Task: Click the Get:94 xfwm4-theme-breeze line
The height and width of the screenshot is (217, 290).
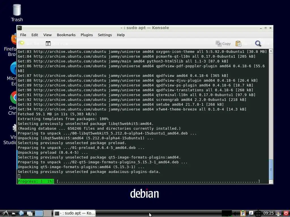Action: (132, 109)
